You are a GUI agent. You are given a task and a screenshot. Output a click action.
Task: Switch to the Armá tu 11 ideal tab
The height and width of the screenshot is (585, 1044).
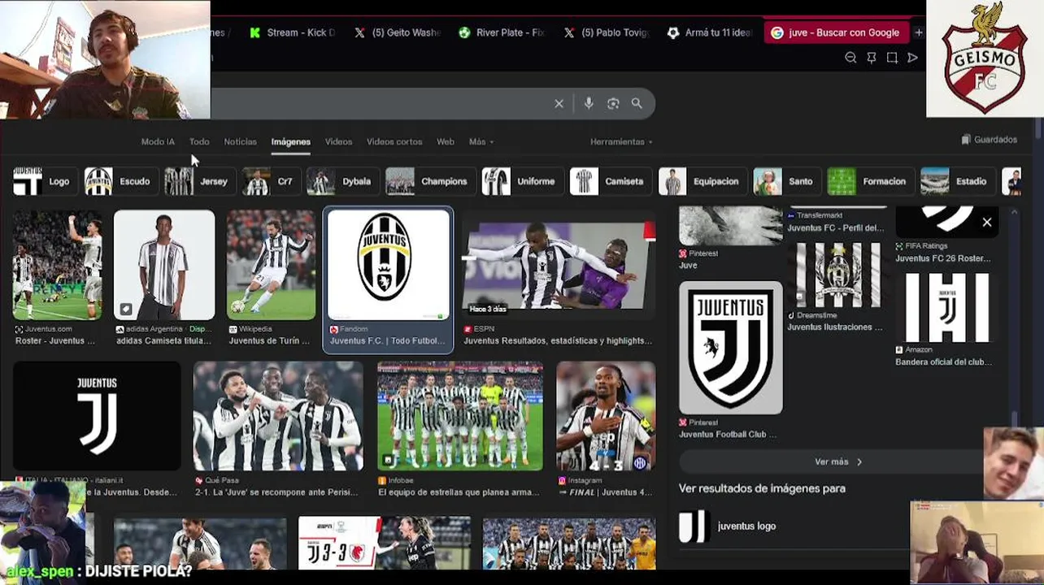click(711, 32)
